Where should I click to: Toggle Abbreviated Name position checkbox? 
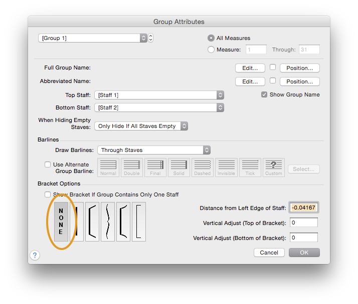[x=273, y=80]
